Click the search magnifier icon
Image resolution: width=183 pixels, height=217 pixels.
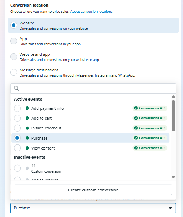pos(16,88)
